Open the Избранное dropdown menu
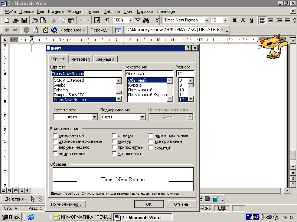Image resolution: width=297 pixels, height=222 pixels. (x=72, y=30)
